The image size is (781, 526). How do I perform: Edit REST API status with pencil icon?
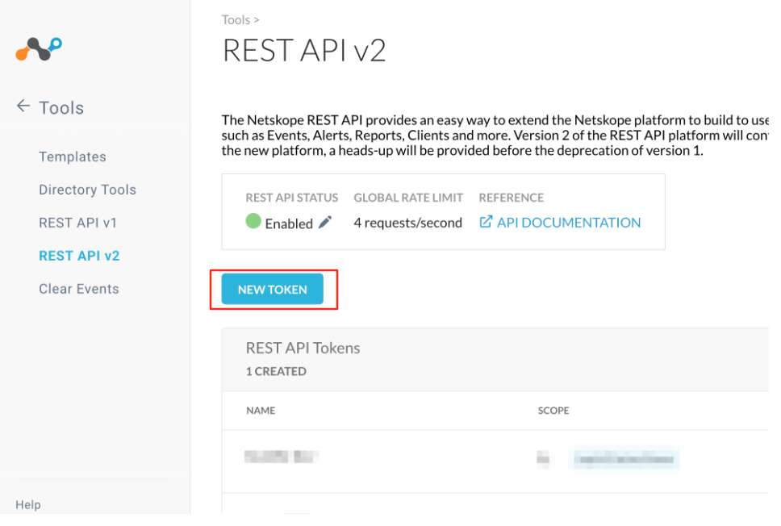(325, 222)
